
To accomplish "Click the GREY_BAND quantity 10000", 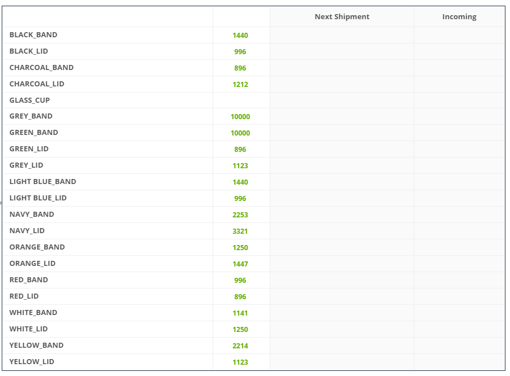I will [x=240, y=117].
